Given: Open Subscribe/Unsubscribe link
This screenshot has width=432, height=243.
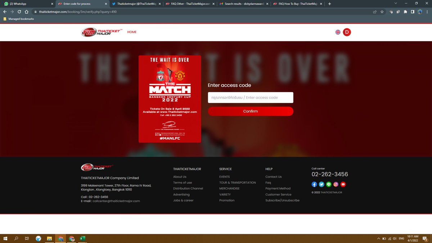Looking at the screenshot, I should pos(282,200).
